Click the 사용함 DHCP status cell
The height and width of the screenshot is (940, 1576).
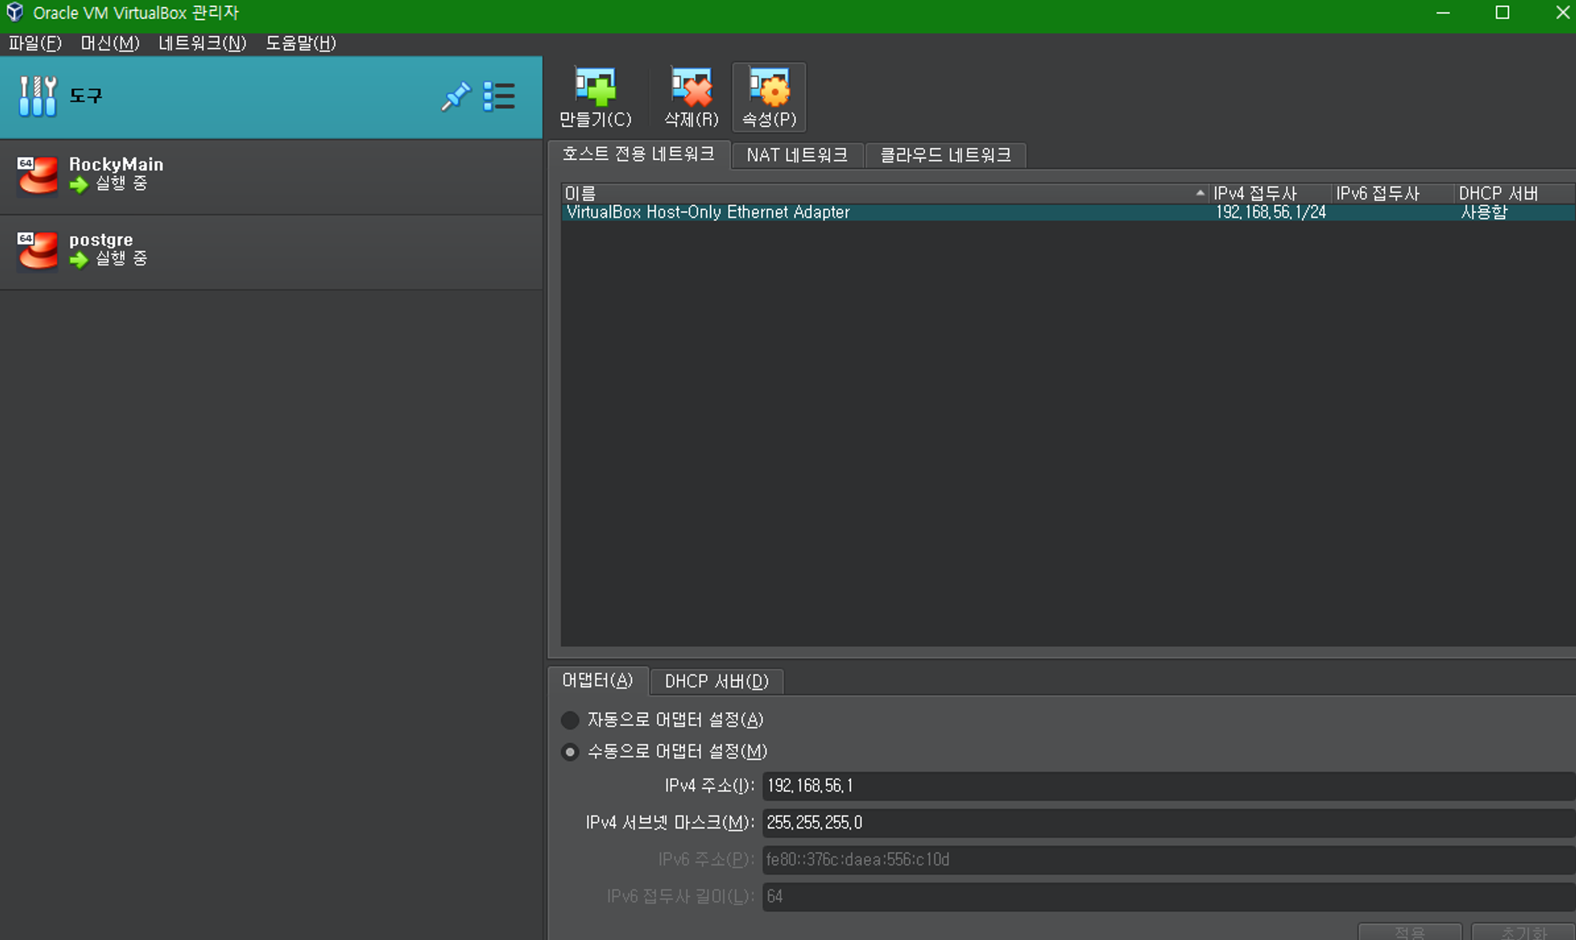(x=1484, y=212)
